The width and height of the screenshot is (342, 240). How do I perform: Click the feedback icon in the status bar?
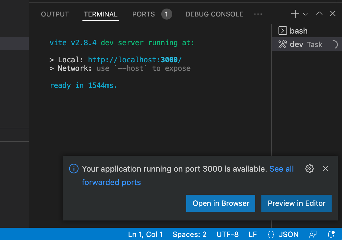click(313, 234)
